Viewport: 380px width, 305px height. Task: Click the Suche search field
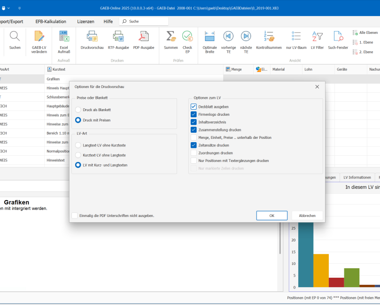coord(147,21)
